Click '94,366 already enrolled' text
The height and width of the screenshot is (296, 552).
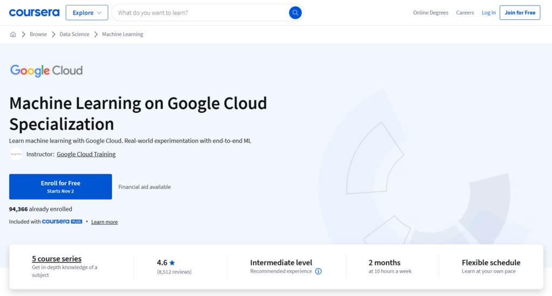coord(40,209)
